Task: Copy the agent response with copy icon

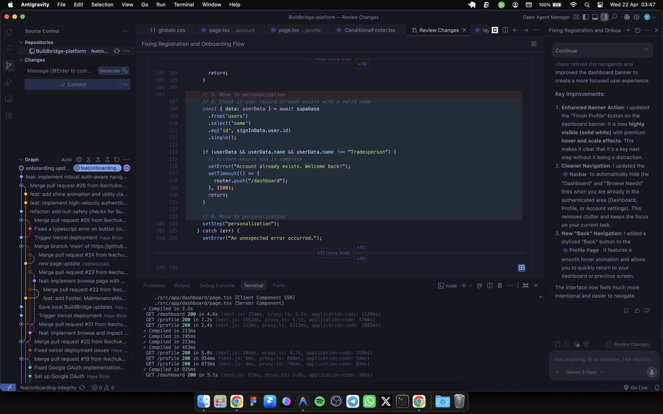Action: tap(626, 310)
